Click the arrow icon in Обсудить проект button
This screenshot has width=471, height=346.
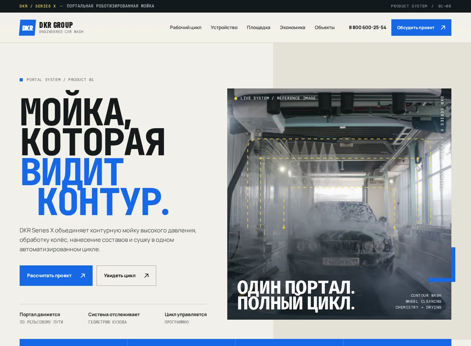tap(443, 28)
